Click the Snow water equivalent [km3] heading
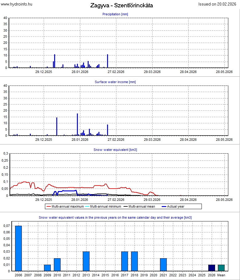The width and height of the screenshot is (240, 280). point(115,150)
